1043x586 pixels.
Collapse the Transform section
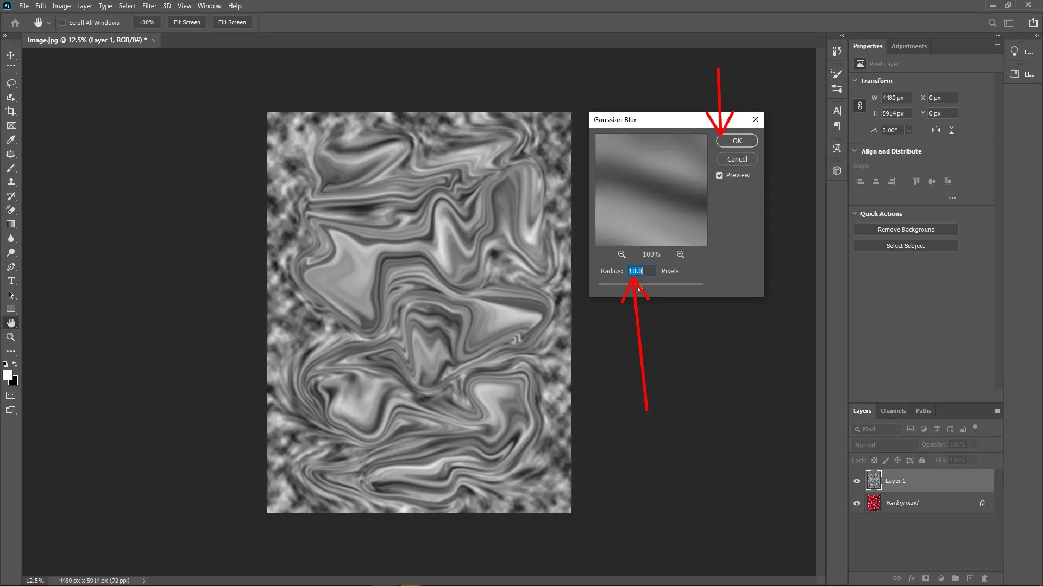[x=854, y=80]
